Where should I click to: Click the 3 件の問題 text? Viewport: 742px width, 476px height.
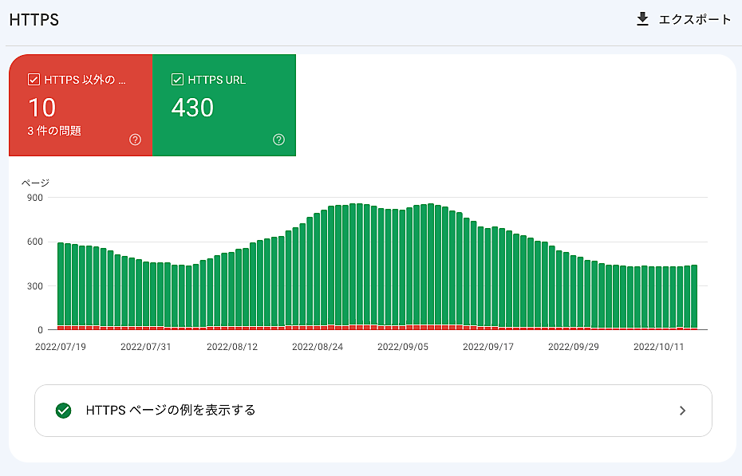54,131
